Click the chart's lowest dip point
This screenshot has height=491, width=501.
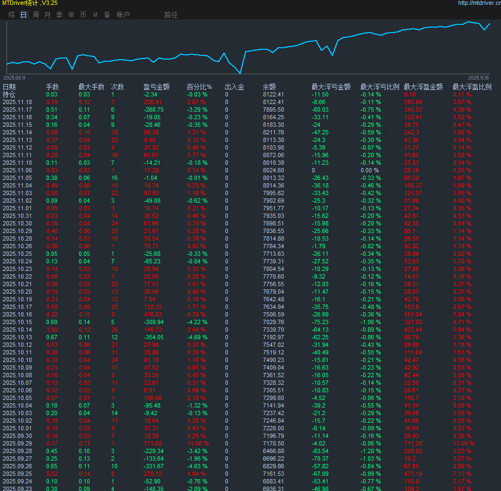point(240,73)
